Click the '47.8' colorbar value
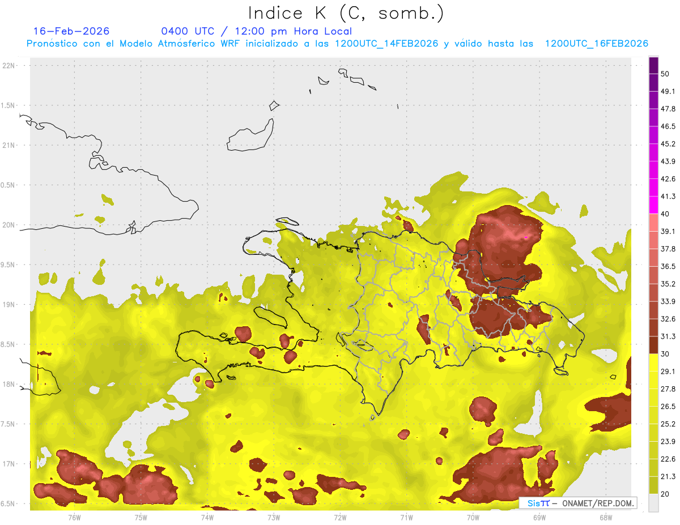680x525 pixels. click(x=668, y=109)
